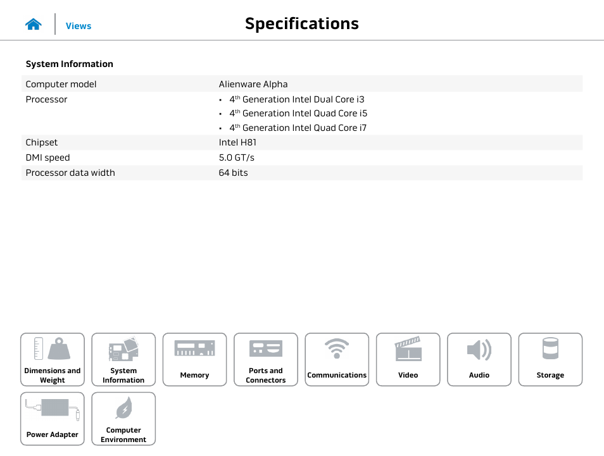Screen dimensions: 604x456
Task: Open Dimensions and Weight specifications
Action: pos(53,359)
